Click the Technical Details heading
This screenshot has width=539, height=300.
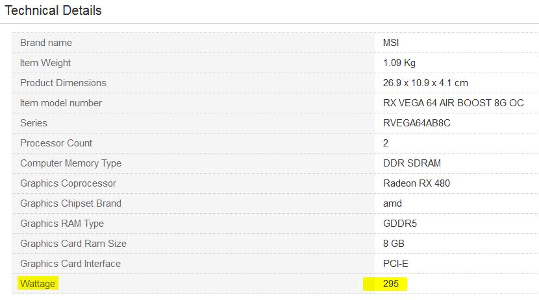click(53, 10)
